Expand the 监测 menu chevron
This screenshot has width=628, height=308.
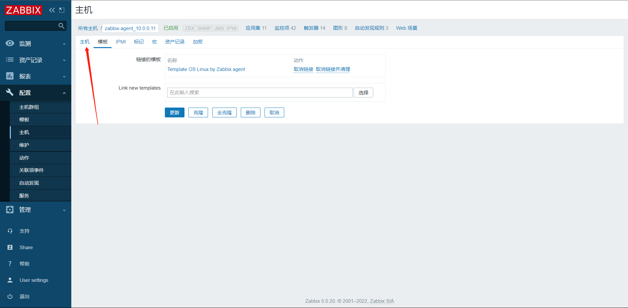coord(64,44)
